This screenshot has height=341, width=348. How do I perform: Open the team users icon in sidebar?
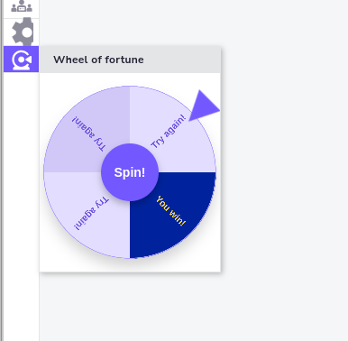[x=22, y=6]
